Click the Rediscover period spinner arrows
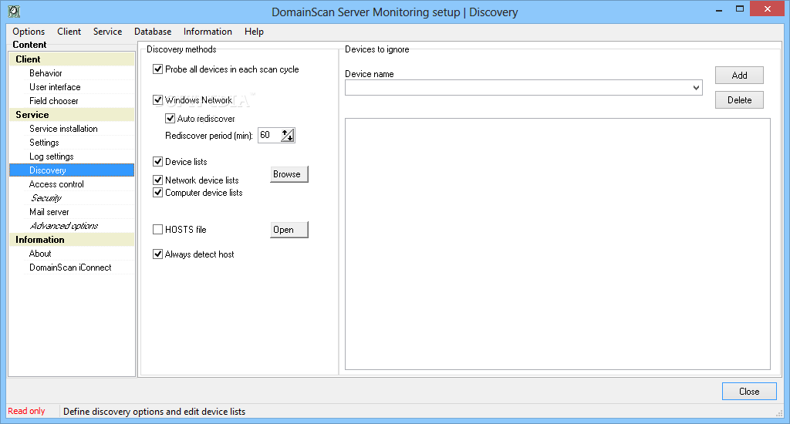790x424 pixels. pyautogui.click(x=288, y=135)
